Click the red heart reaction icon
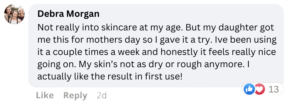Viewport: 289px width, 104px height. pyautogui.click(x=260, y=89)
